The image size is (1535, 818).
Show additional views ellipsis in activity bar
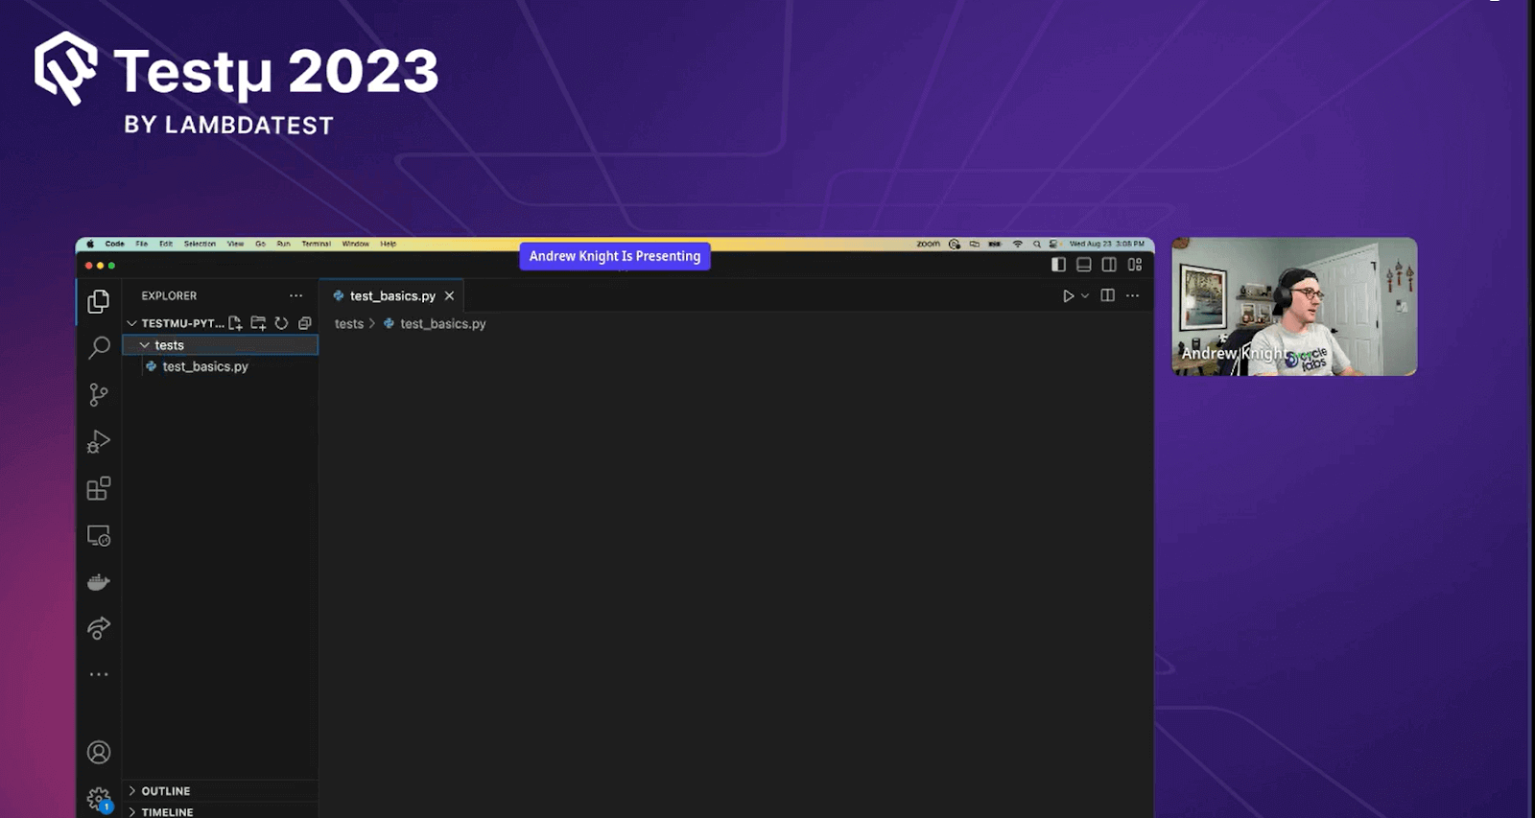99,674
